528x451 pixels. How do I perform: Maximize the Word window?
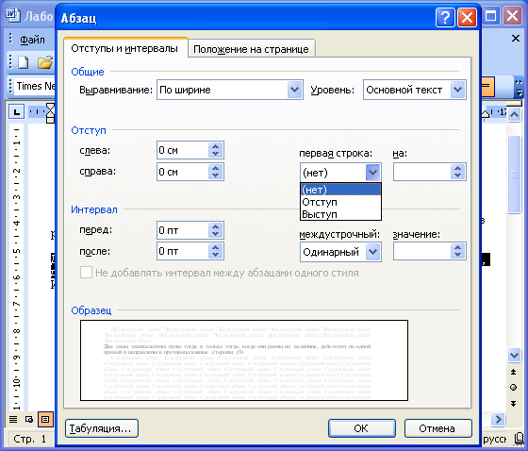[x=490, y=16]
